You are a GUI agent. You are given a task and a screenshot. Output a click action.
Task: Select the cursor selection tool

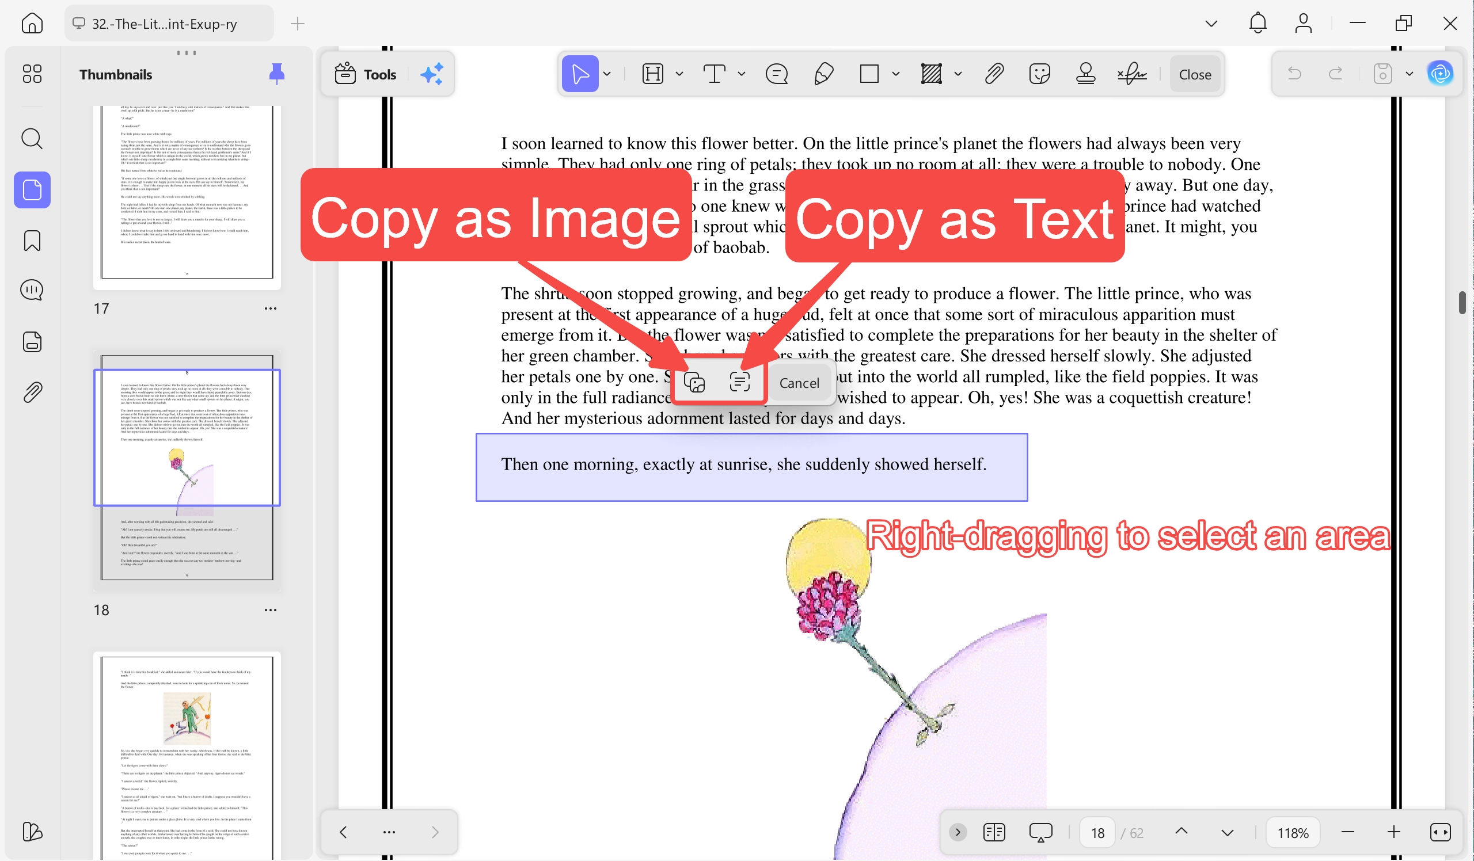(x=580, y=74)
